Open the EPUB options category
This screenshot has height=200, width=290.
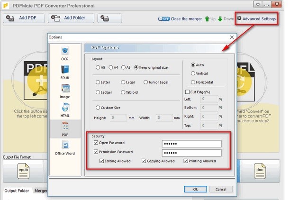click(x=65, y=73)
